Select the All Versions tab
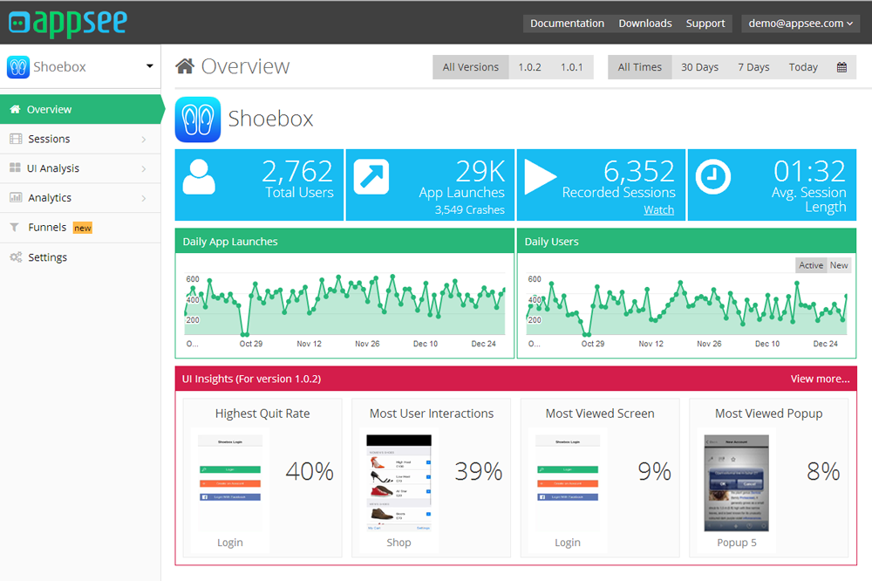This screenshot has height=581, width=872. [x=471, y=67]
